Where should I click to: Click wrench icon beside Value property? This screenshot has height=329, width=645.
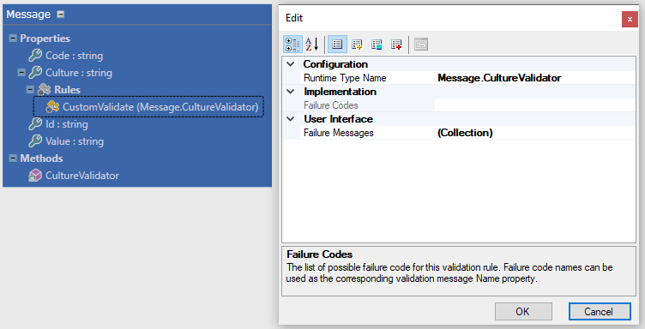(x=35, y=141)
